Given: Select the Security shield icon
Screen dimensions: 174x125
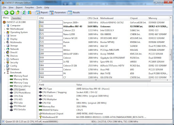Looking at the screenshot, I should pyautogui.click(x=8, y=62).
